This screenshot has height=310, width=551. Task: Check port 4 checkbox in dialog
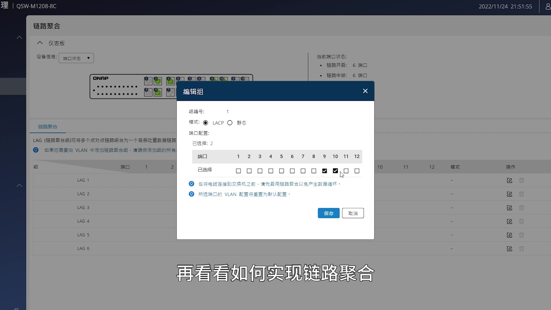coord(271,171)
